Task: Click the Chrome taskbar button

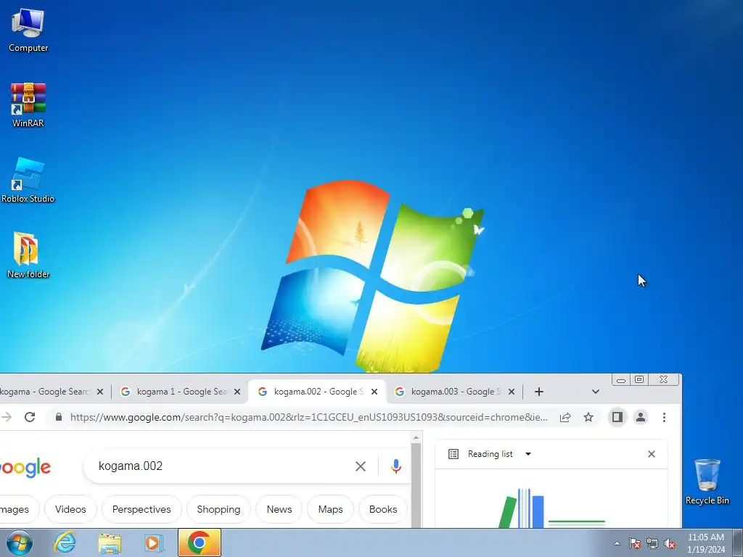Action: coord(199,542)
